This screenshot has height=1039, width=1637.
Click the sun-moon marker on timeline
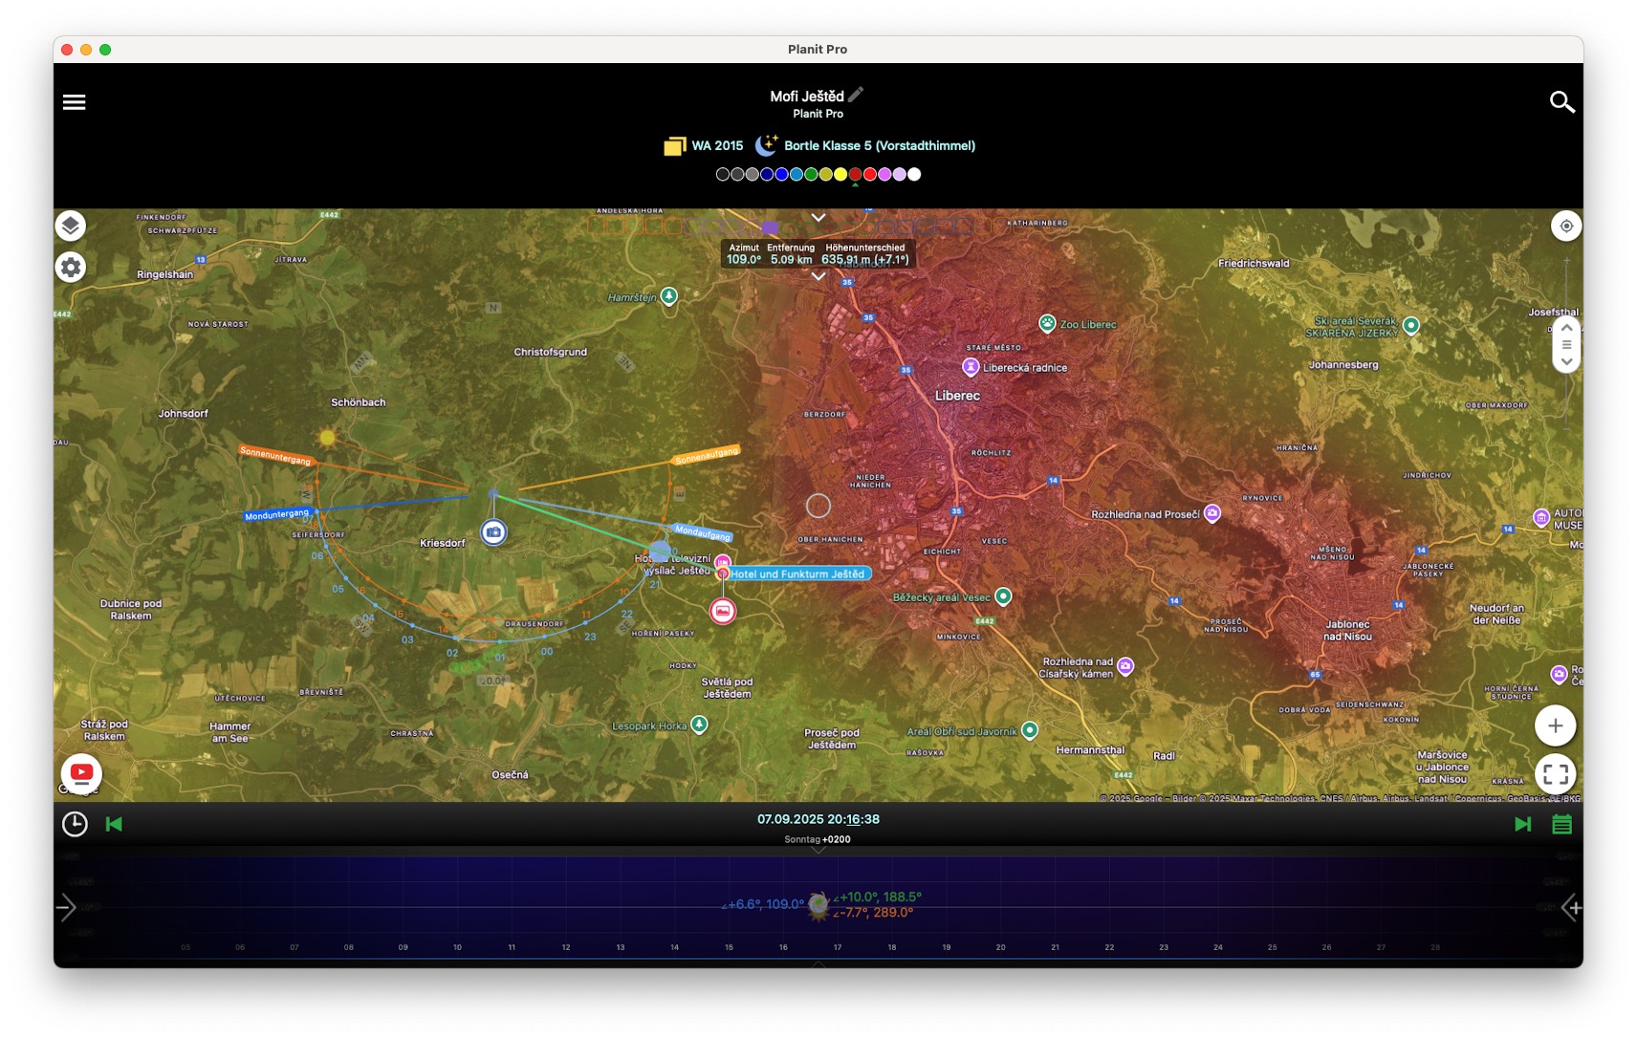pyautogui.click(x=818, y=905)
